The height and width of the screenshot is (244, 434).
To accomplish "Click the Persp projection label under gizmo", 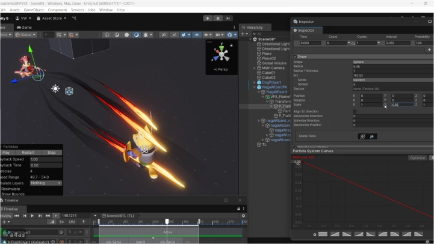I will pos(221,69).
